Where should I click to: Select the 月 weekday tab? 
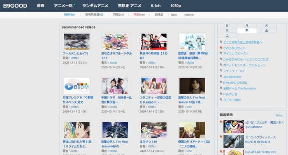pos(247,26)
